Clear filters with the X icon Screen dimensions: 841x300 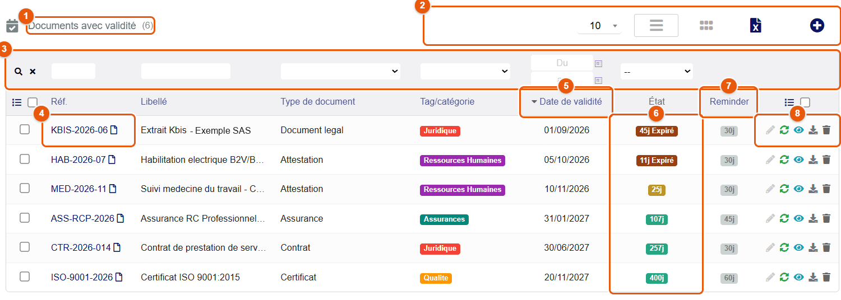[33, 72]
